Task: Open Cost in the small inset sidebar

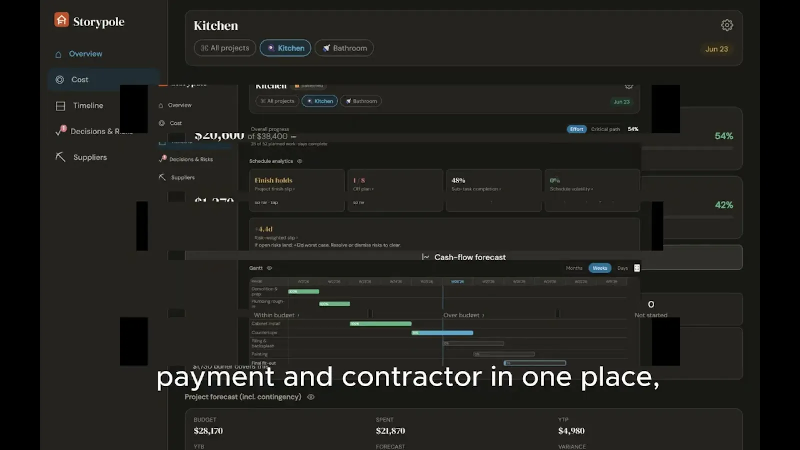Action: click(x=176, y=123)
